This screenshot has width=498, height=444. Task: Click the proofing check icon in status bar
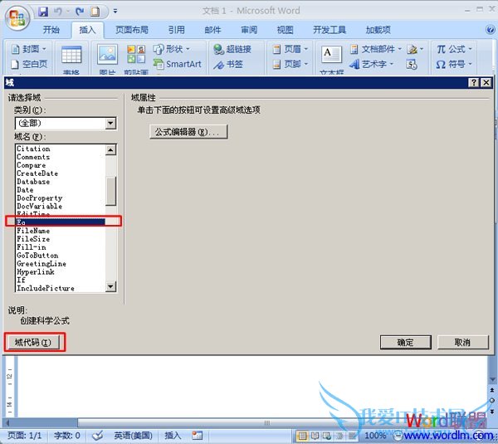pyautogui.click(x=97, y=436)
